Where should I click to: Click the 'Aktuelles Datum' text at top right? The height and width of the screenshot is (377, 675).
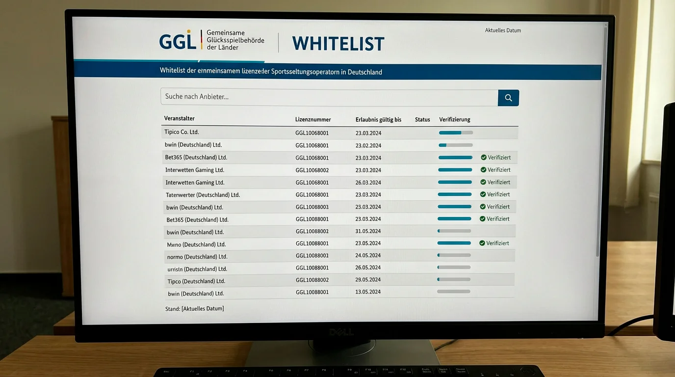503,30
